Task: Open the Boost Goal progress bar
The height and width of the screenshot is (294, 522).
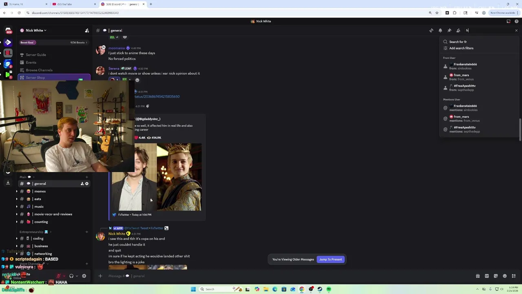Action: click(54, 42)
